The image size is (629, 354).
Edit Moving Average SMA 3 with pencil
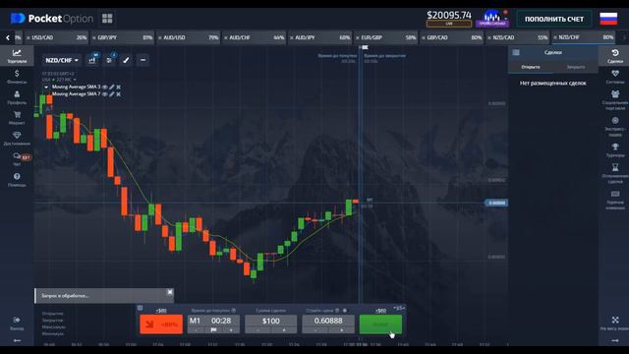[x=112, y=88]
